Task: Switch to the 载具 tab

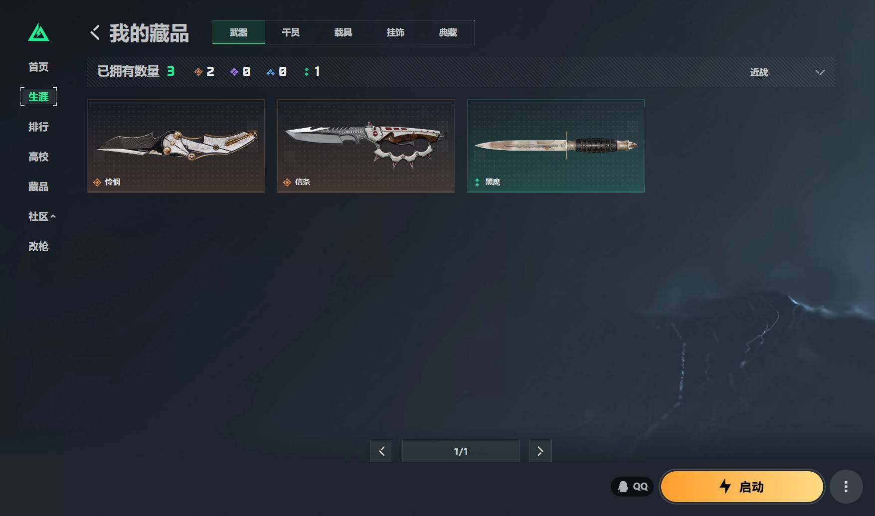Action: 343,32
